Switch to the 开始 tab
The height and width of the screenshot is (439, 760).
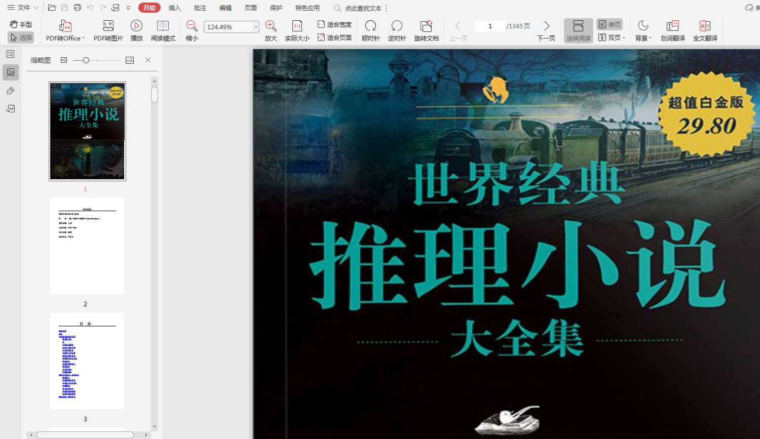coord(149,8)
